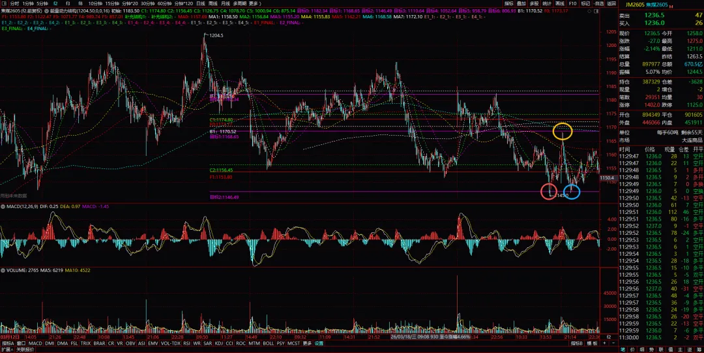Select the DMI indicator tab

50,343
